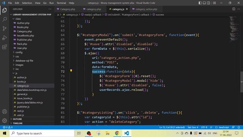
Task: Close the category.js editor tab
Action: point(127,9)
